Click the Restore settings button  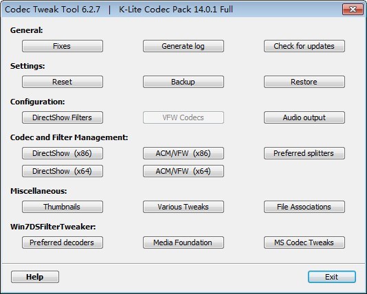[x=304, y=82]
